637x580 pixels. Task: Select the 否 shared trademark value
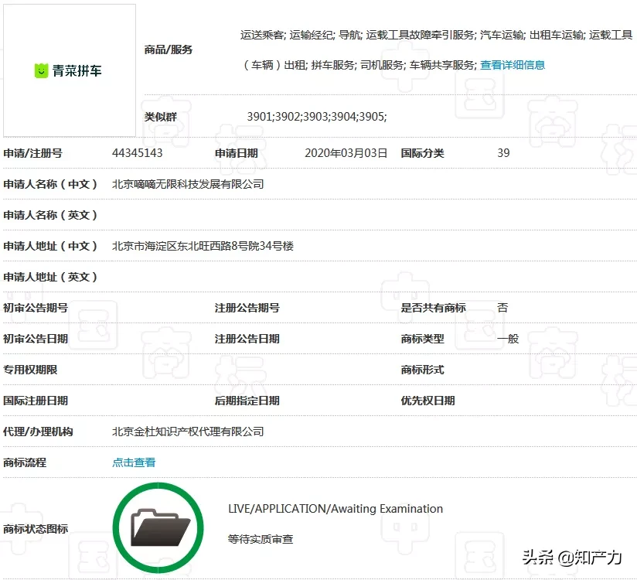point(502,308)
